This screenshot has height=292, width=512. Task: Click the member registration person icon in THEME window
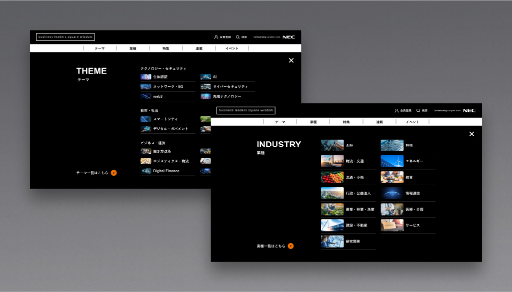coord(216,37)
